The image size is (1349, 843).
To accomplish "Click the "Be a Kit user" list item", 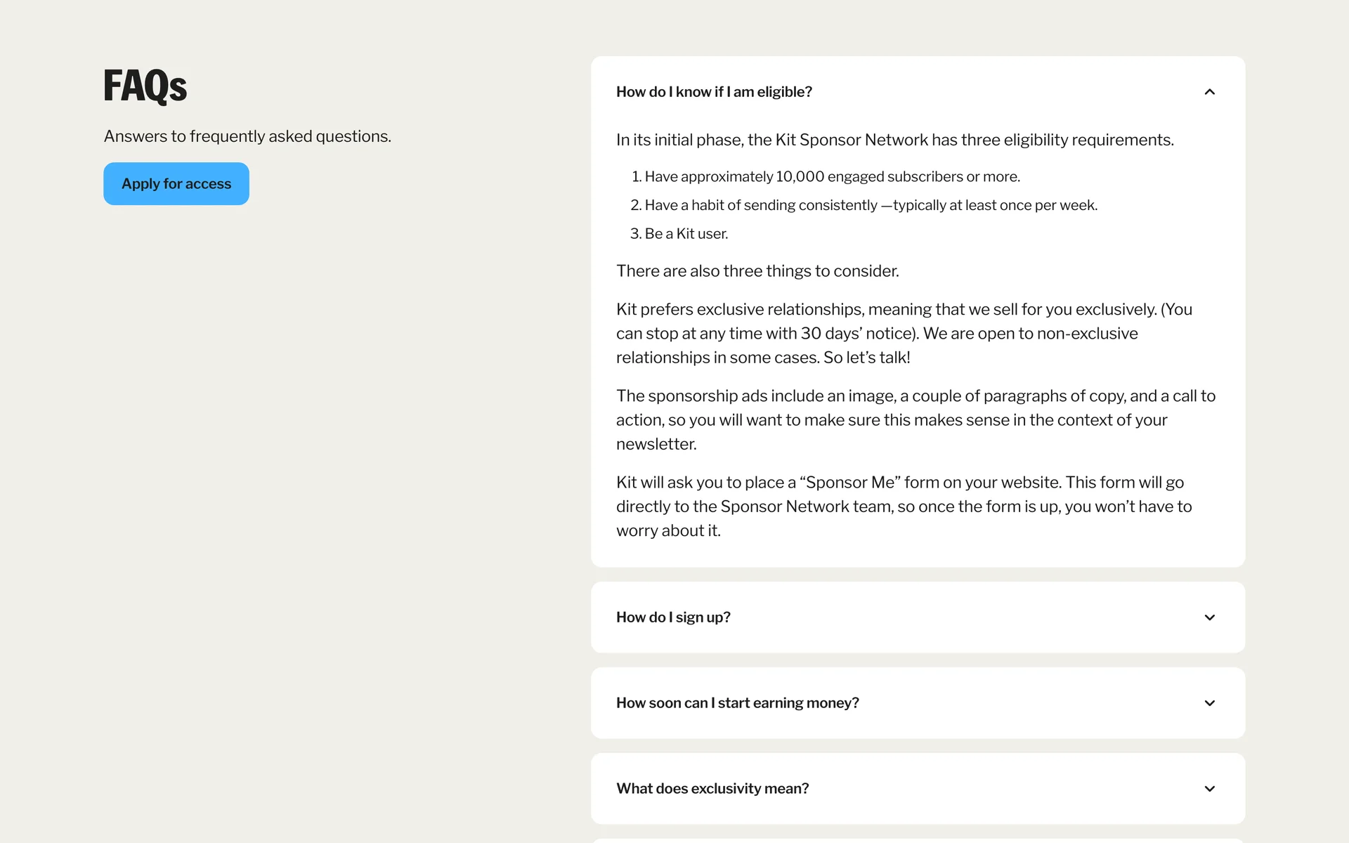I will (686, 234).
